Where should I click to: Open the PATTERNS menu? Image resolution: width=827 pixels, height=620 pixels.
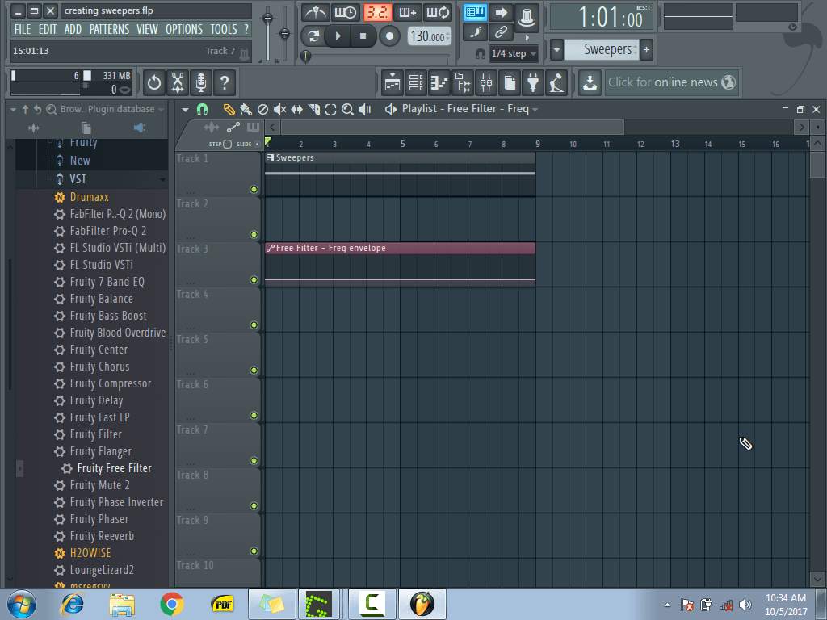point(109,30)
